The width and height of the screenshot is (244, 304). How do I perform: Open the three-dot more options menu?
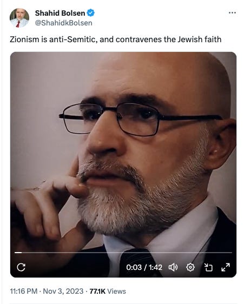pyautogui.click(x=232, y=13)
